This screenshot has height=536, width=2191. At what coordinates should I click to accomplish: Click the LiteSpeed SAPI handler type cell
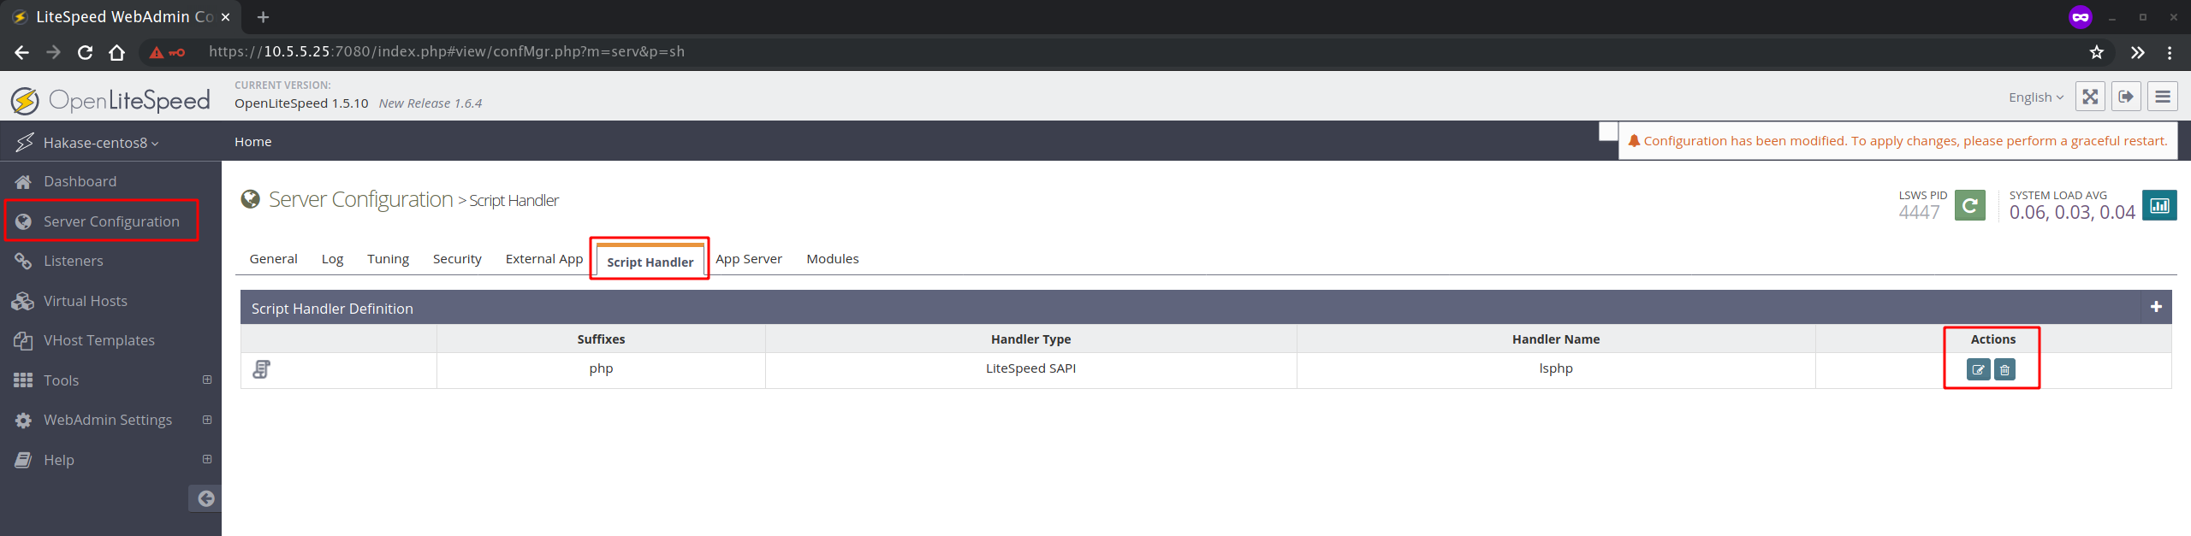(1030, 368)
